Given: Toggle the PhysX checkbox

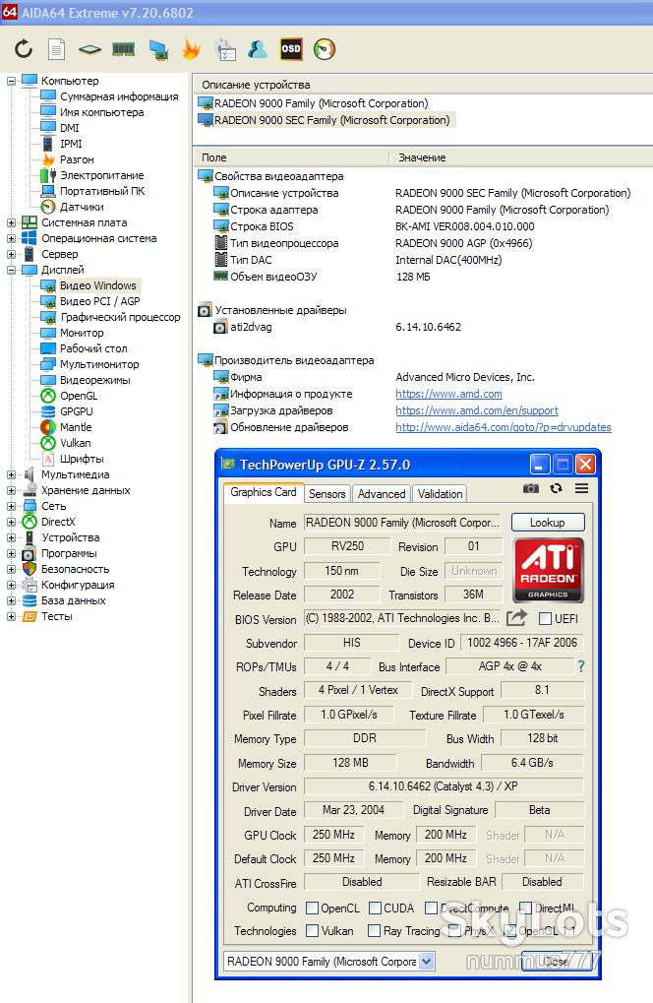Looking at the screenshot, I should coord(455,931).
